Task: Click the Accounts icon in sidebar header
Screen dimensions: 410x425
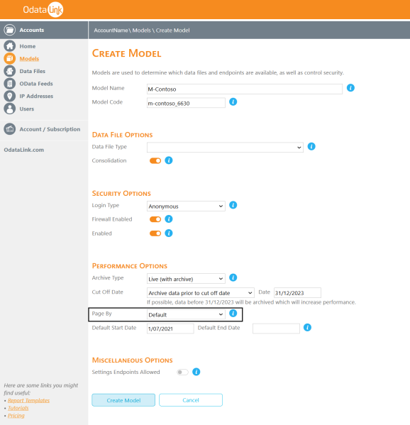Action: pyautogui.click(x=9, y=30)
